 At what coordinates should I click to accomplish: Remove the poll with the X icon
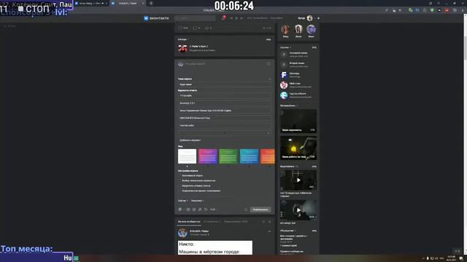point(270,79)
